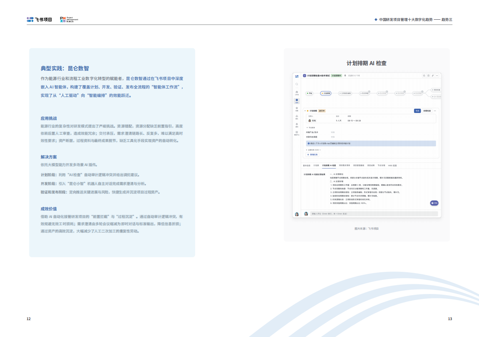Image resolution: width=479 pixels, height=337 pixels.
Task: Click the user avatar at the sidebar bottom
Action: click(x=297, y=214)
